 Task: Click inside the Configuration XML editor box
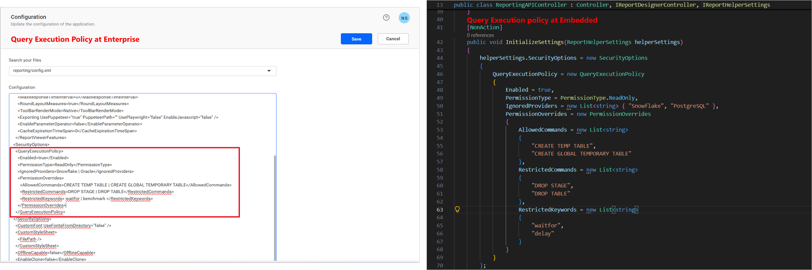[x=142, y=177]
